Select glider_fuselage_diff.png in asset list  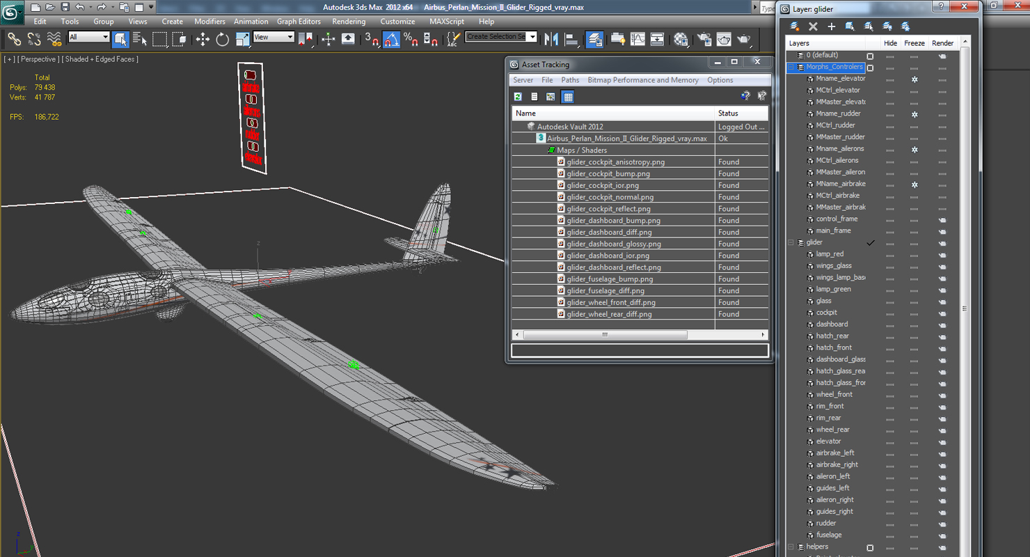click(605, 291)
